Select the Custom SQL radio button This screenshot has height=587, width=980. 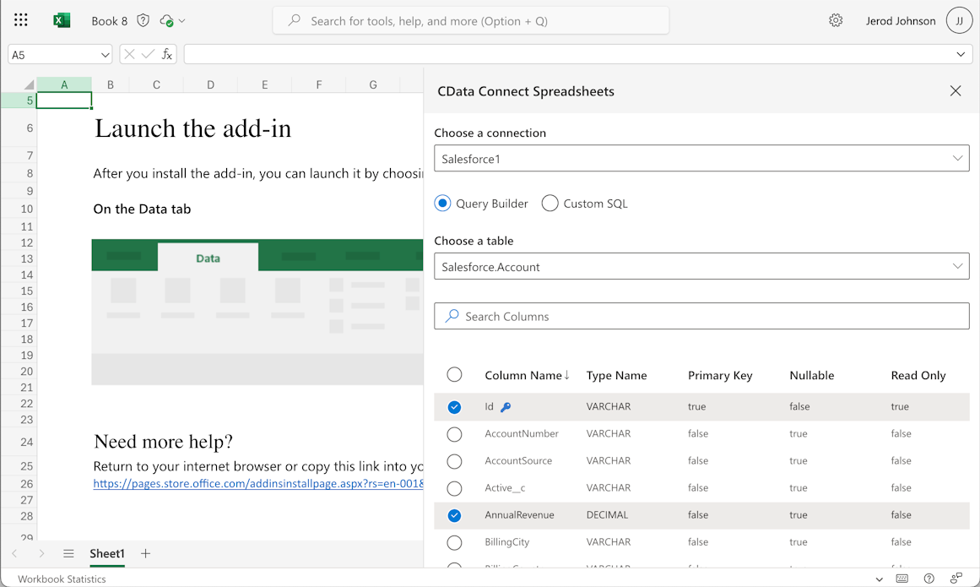(550, 204)
